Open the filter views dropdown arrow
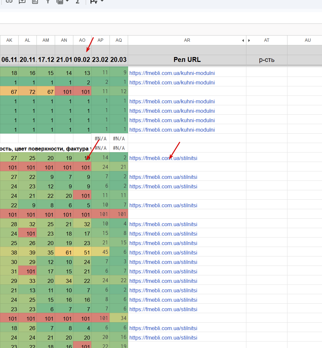The width and height of the screenshot is (322, 348). coord(67,1)
